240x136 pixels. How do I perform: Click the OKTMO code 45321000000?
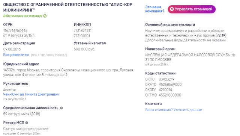coord(170,95)
